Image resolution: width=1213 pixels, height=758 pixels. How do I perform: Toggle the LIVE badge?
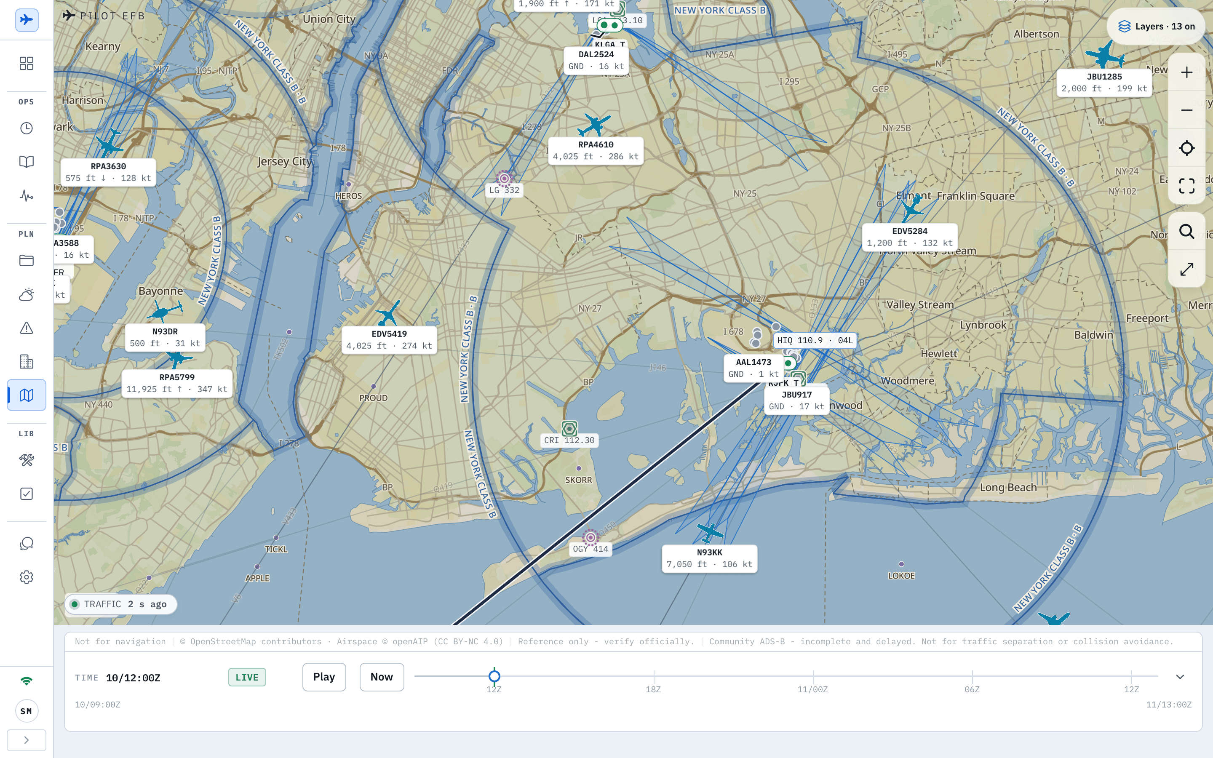coord(247,677)
